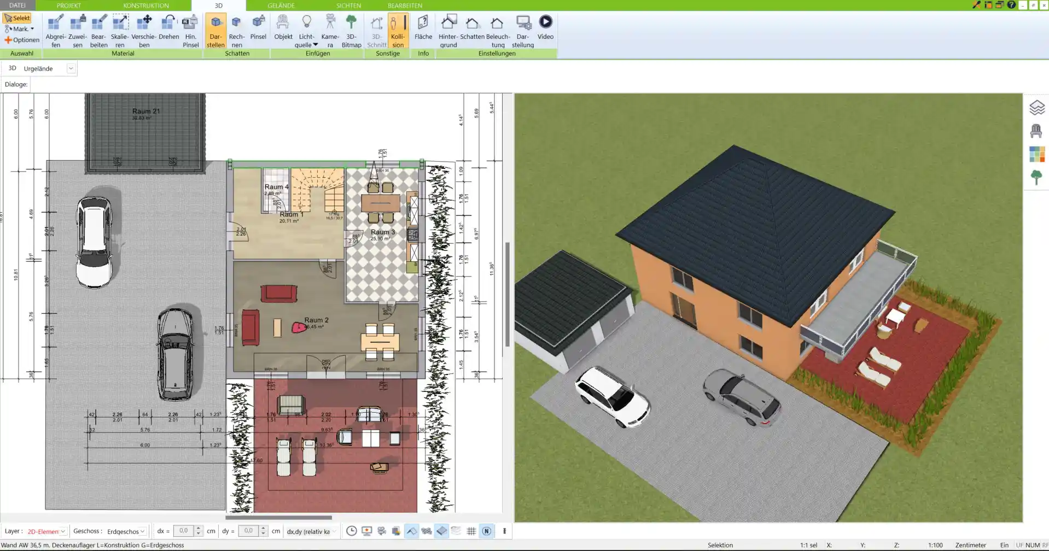The height and width of the screenshot is (551, 1049).
Task: Increase dx value with stepper up
Action: 199,528
